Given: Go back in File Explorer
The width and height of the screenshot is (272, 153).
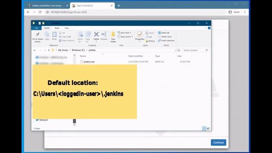Looking at the screenshot, I should tap(35, 50).
